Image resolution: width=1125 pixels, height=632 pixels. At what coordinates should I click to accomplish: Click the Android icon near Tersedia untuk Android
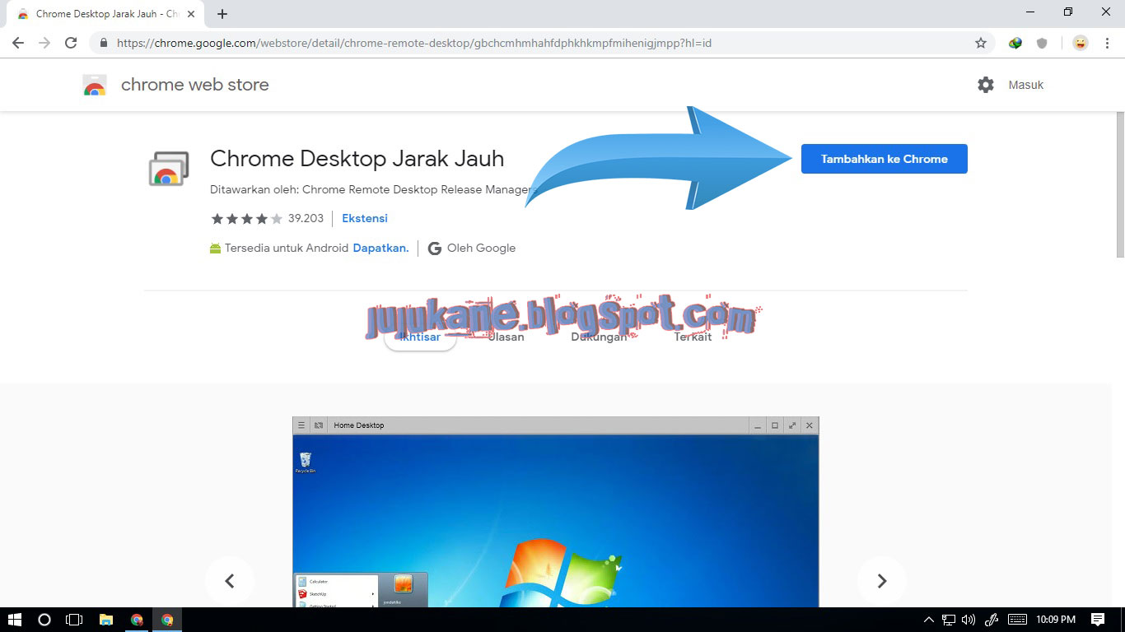(215, 247)
